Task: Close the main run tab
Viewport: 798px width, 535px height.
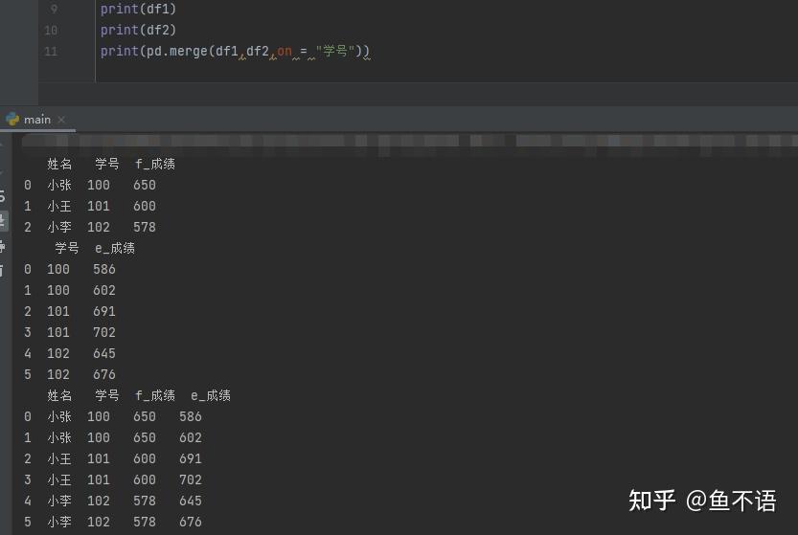Action: tap(61, 120)
